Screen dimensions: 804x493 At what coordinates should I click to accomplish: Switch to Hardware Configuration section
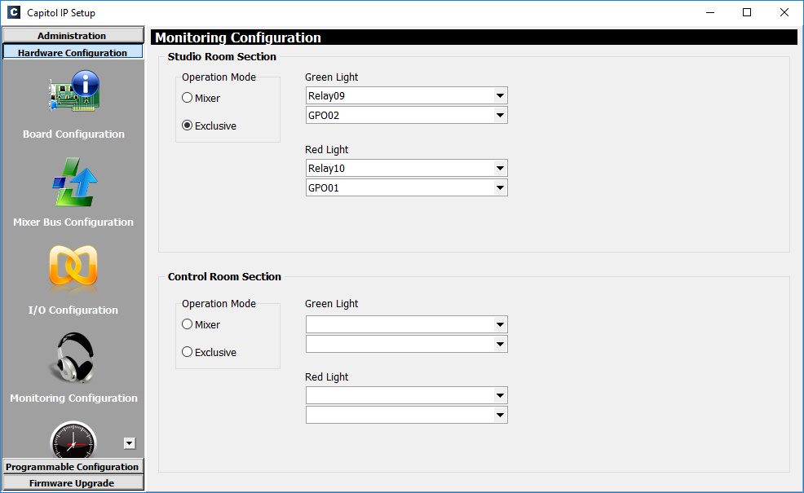[x=73, y=52]
